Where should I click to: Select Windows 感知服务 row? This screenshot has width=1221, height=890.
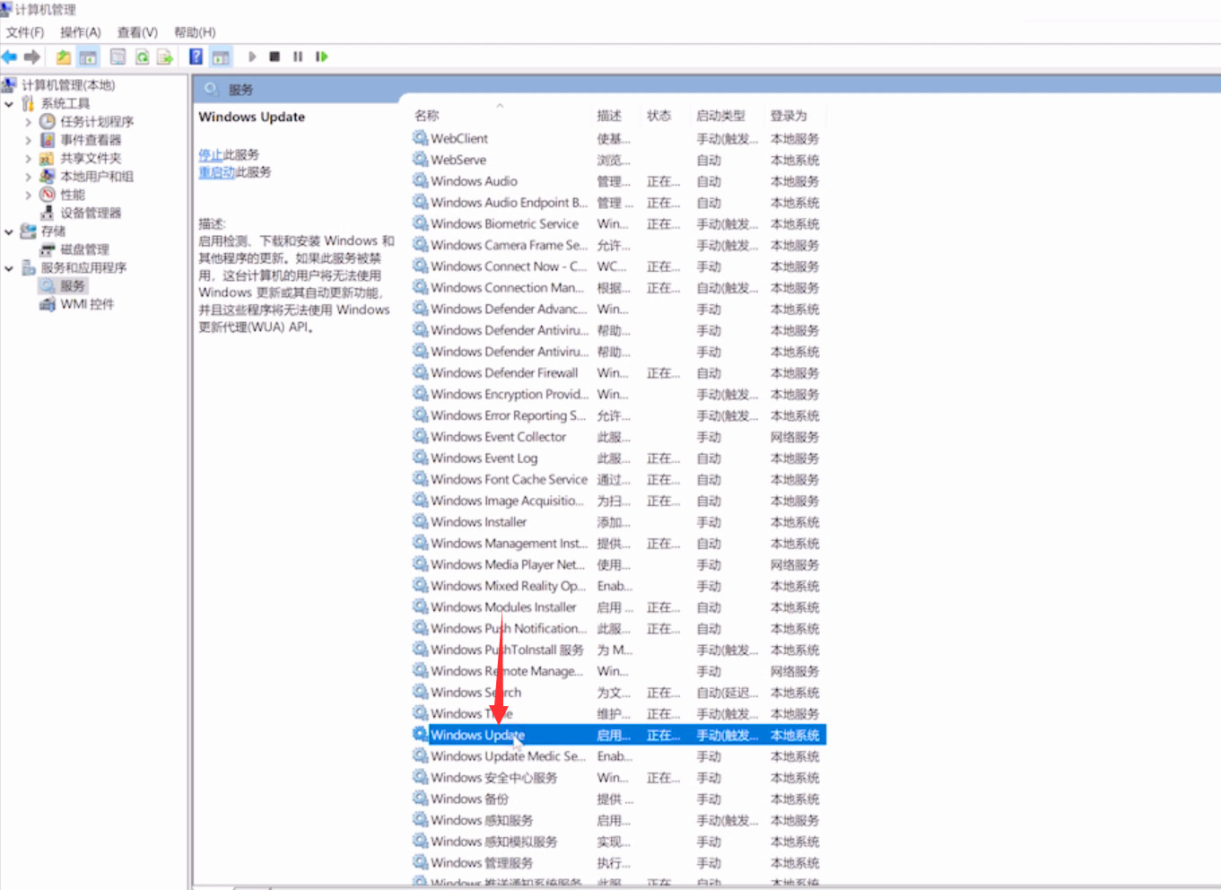pyautogui.click(x=618, y=821)
